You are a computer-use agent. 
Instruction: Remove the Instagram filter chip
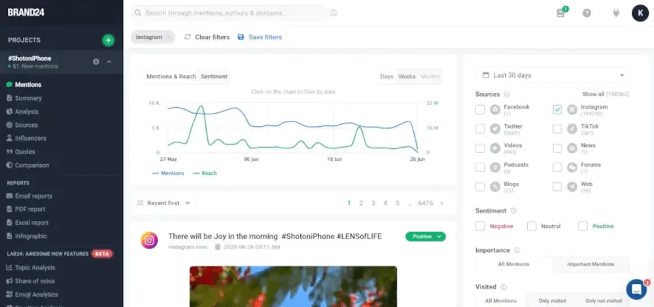[169, 37]
